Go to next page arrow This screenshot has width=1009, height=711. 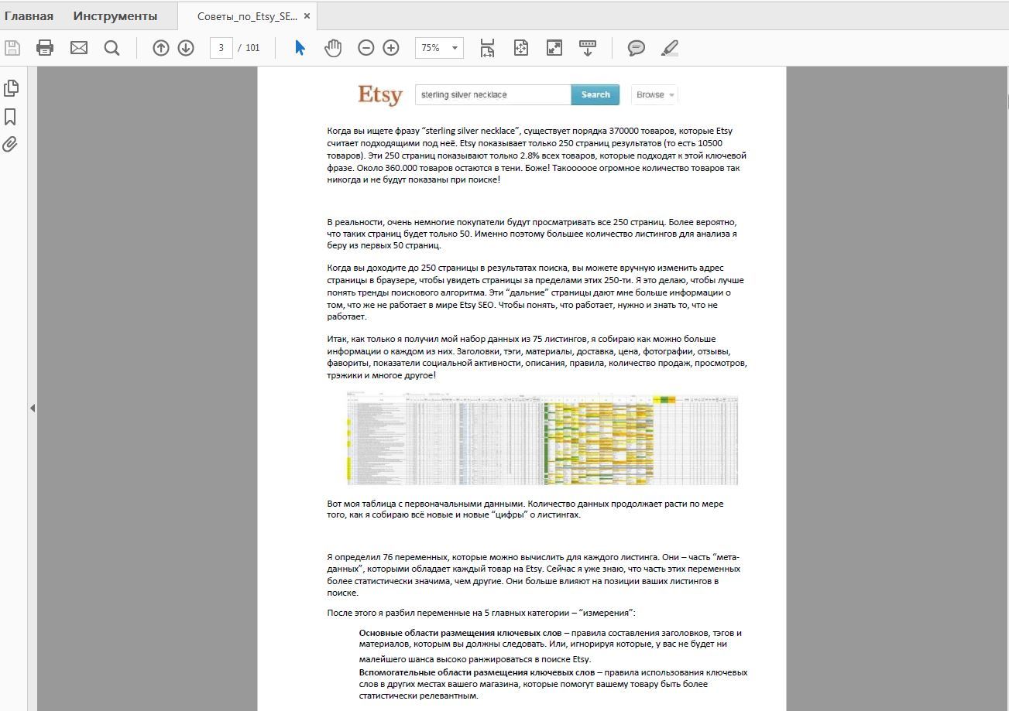(186, 48)
